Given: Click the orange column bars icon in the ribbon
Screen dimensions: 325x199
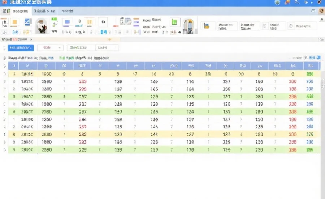Looking at the screenshot, I should click(90, 23).
